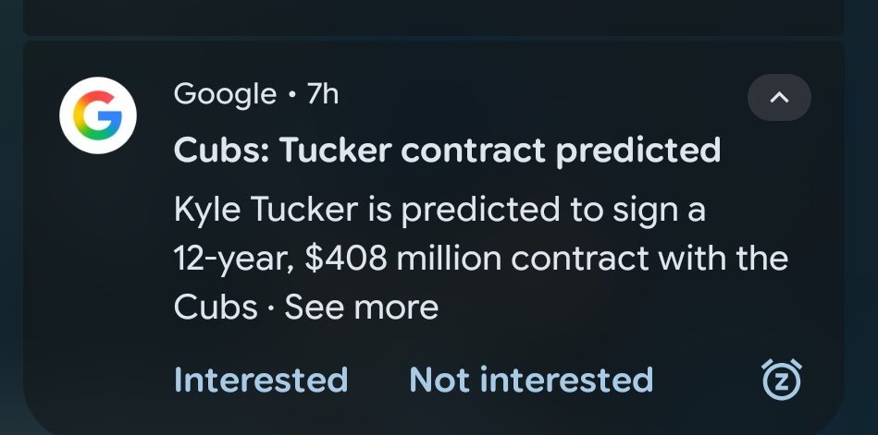Choose Not interested
The width and height of the screenshot is (878, 435).
531,380
